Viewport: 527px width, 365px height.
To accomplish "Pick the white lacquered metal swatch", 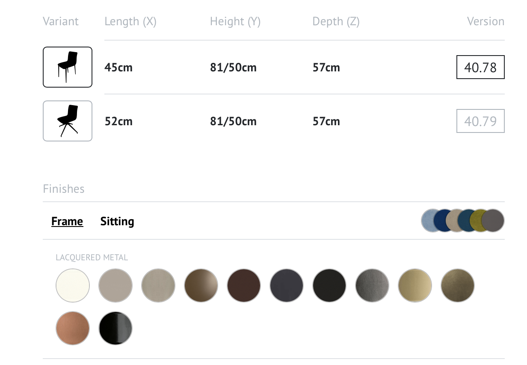I will [x=73, y=286].
